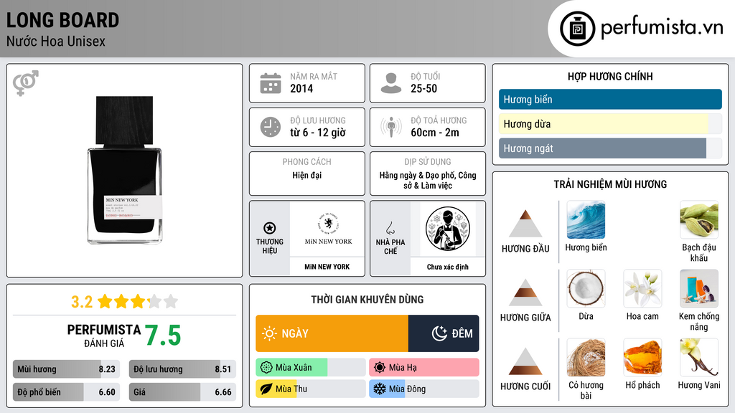Open the Hổ phách amber note image
Screen dimensions: 735x413
(642, 357)
